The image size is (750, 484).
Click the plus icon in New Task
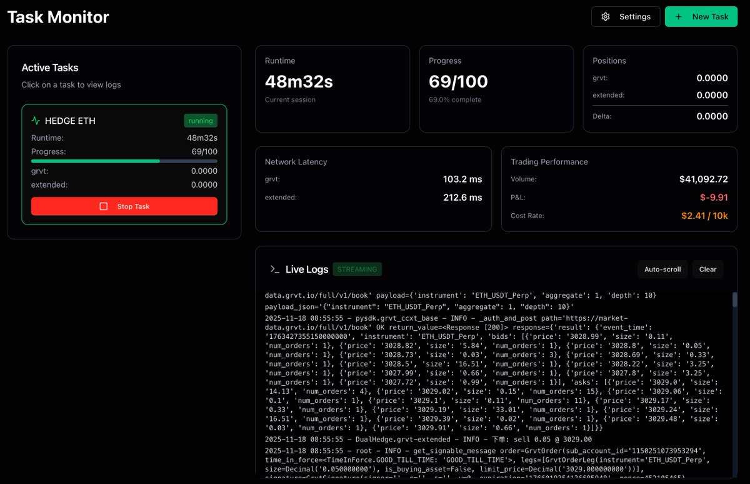[679, 17]
